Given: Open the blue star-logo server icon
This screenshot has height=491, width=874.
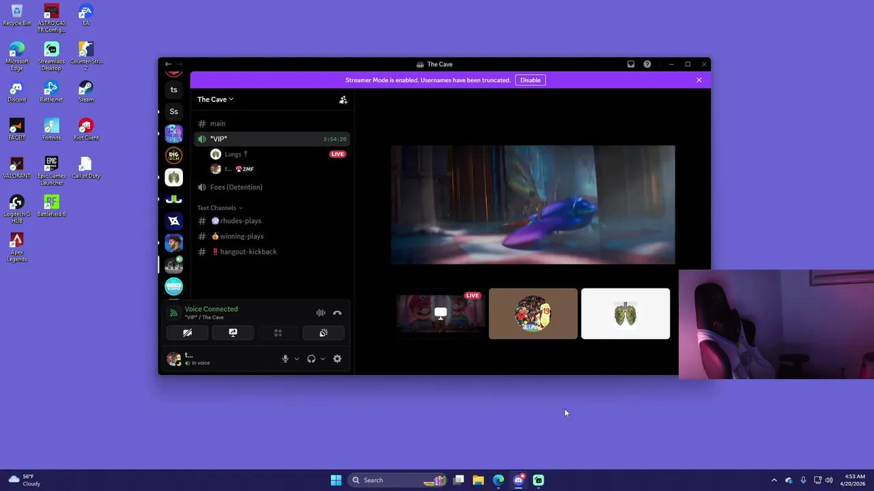Looking at the screenshot, I should pos(173,221).
